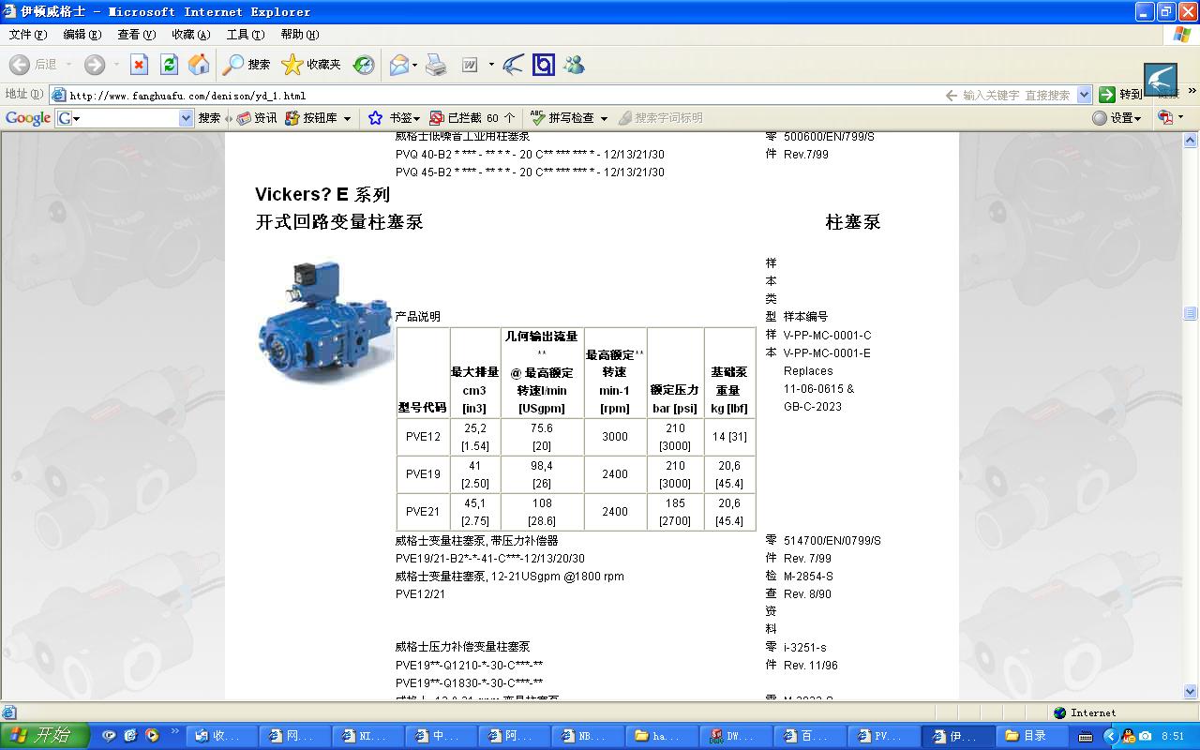Expand the Forward button history dropdown

point(116,65)
